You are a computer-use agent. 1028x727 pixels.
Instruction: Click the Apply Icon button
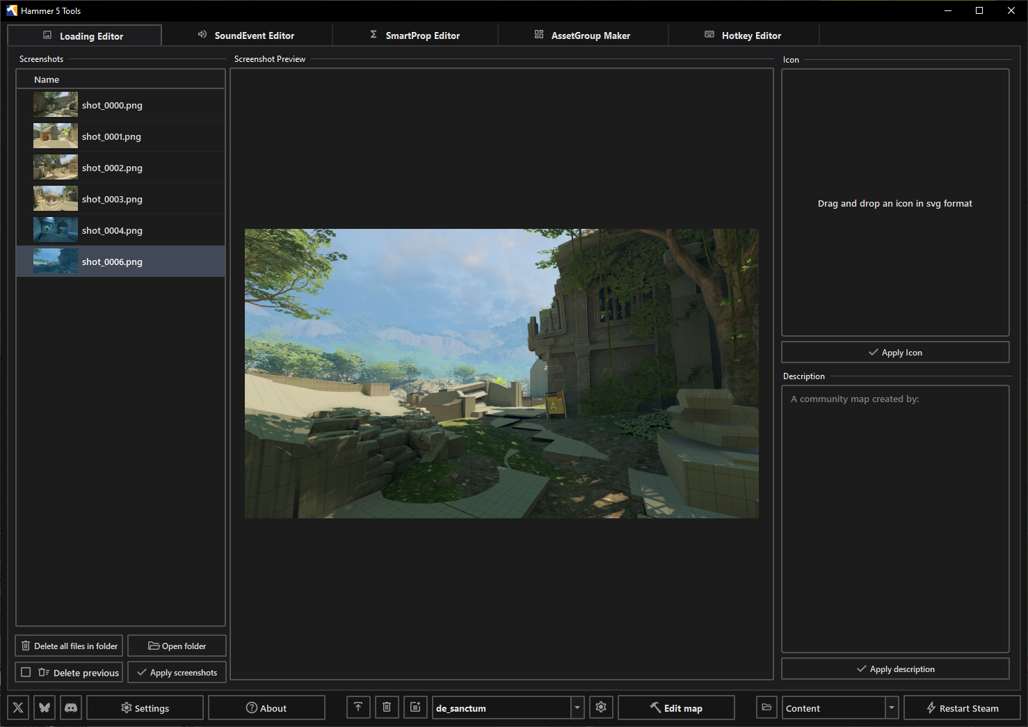[895, 352]
